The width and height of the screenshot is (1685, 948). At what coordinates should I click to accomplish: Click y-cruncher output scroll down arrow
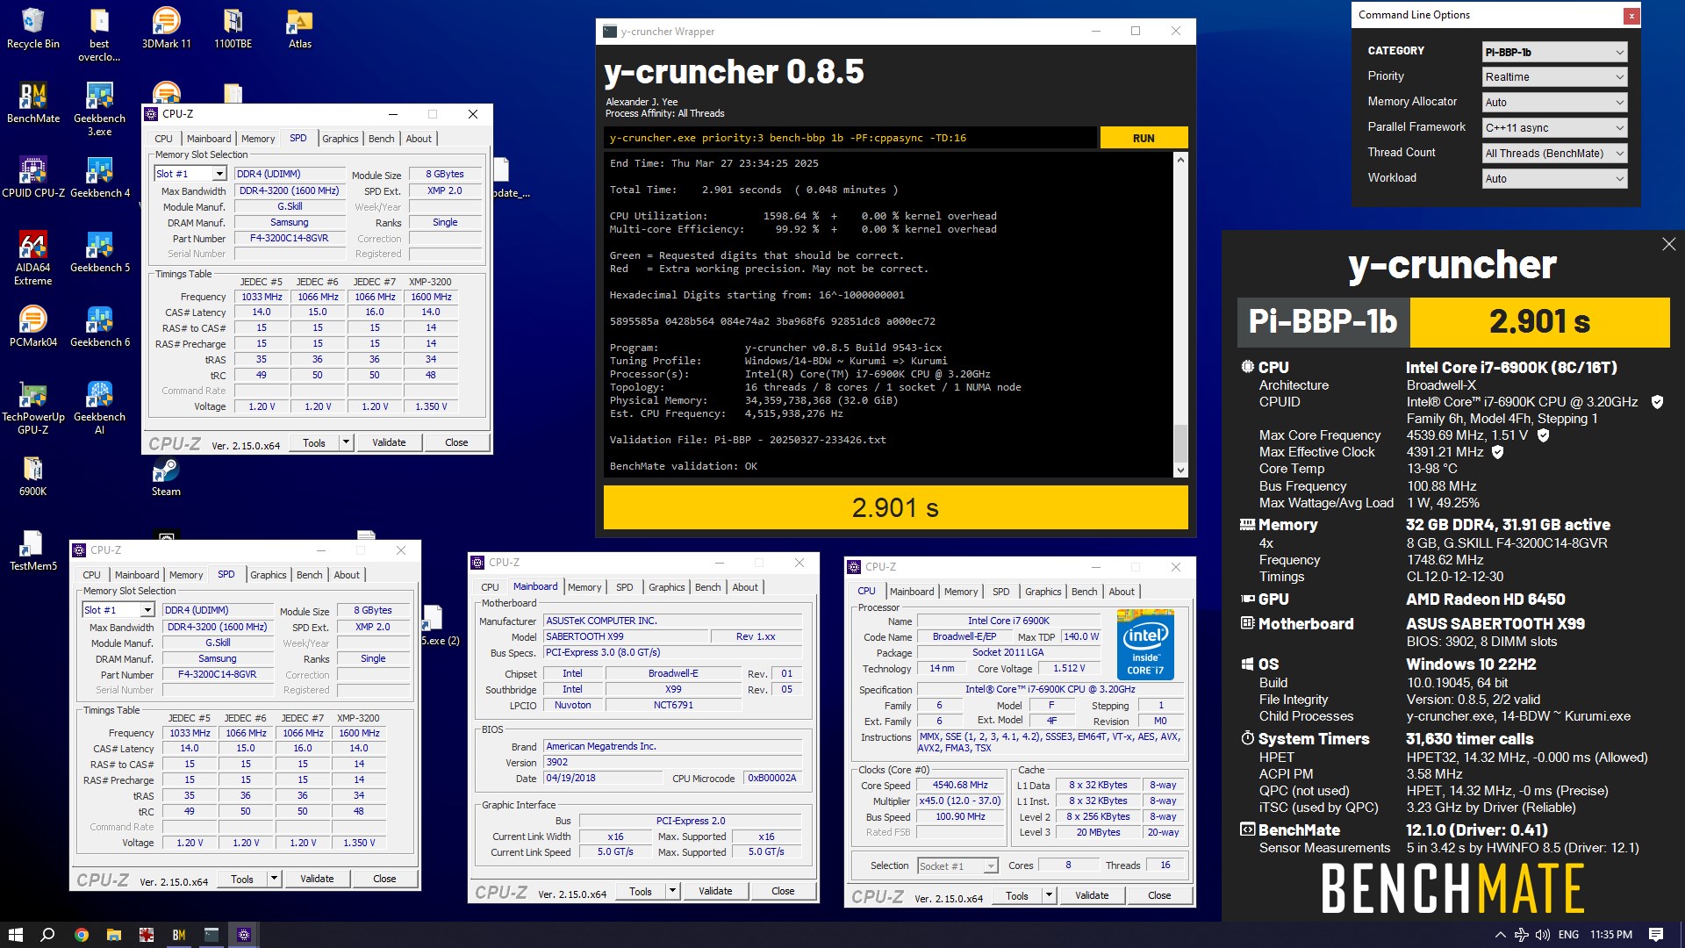click(1180, 470)
